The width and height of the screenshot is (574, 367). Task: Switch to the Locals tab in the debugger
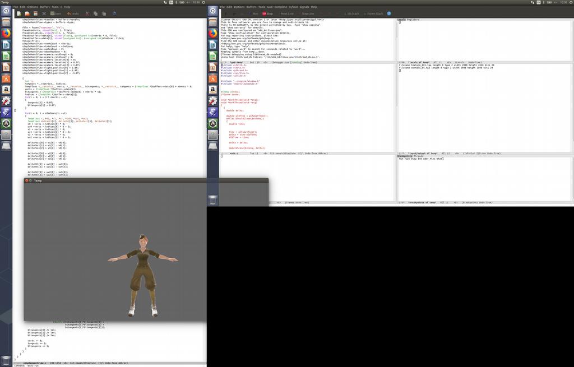pyautogui.click(x=401, y=20)
